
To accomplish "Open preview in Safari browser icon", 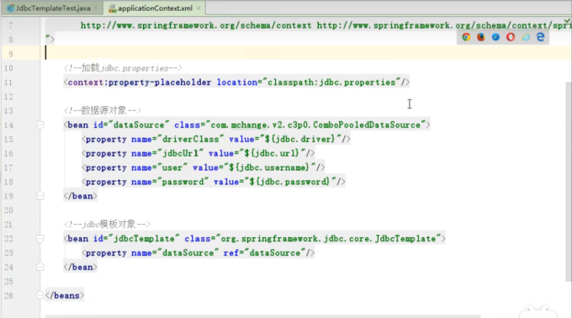I will click(x=495, y=37).
